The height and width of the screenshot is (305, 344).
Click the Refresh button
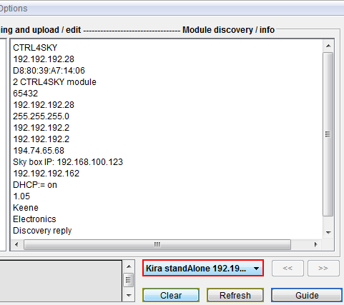pyautogui.click(x=235, y=296)
